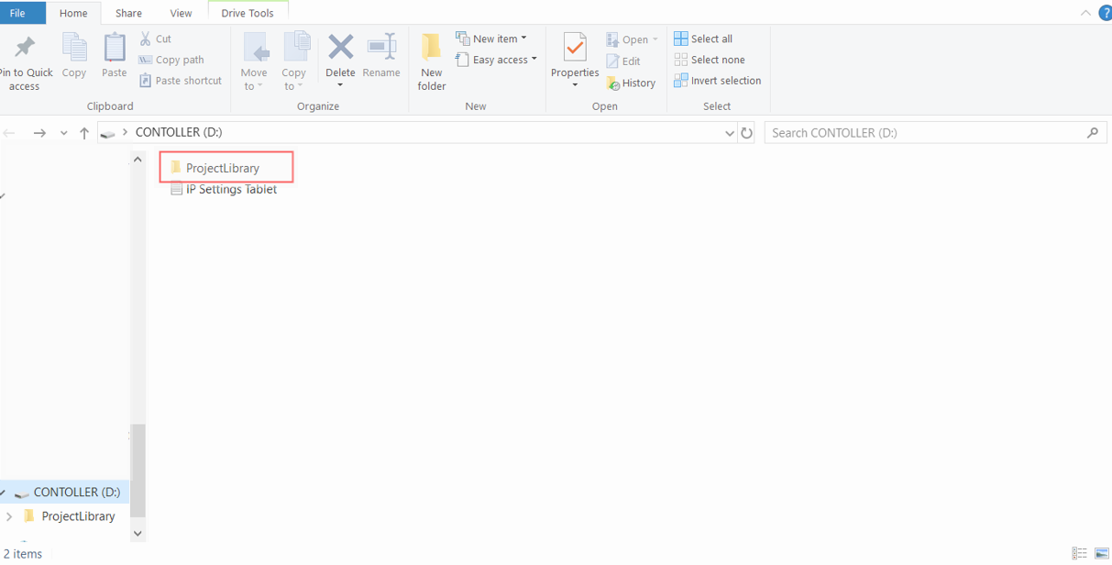Open the New item dropdown
The image size is (1112, 565).
[491, 39]
